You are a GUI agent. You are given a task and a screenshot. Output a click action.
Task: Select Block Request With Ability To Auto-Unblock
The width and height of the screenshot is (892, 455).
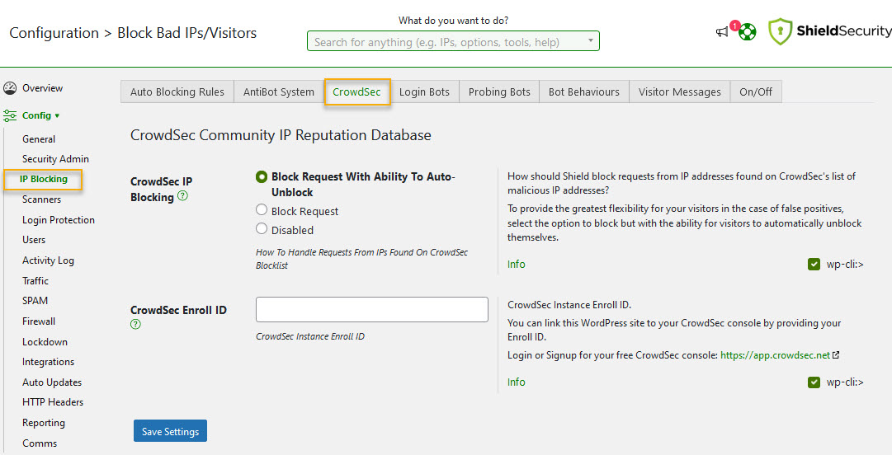click(261, 176)
